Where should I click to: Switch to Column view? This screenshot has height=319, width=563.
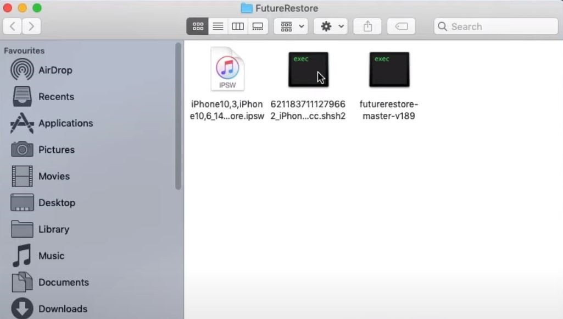[238, 26]
